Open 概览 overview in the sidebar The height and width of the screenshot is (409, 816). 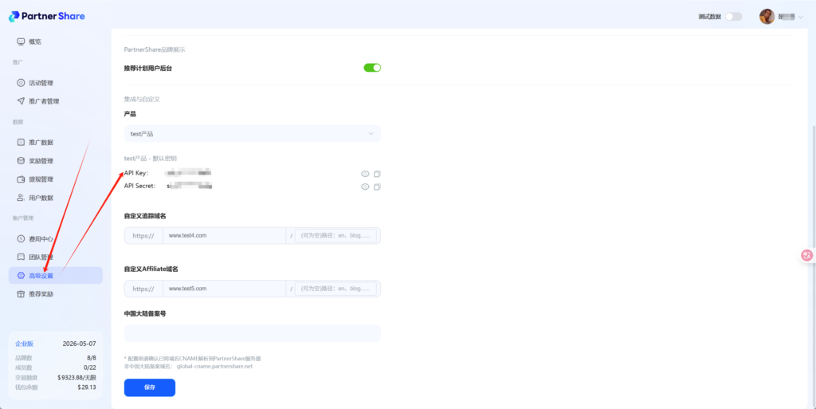pyautogui.click(x=34, y=41)
